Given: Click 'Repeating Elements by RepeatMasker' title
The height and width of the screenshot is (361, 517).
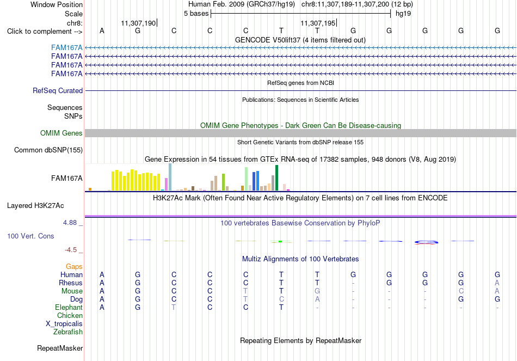Looking at the screenshot, I should [x=300, y=340].
